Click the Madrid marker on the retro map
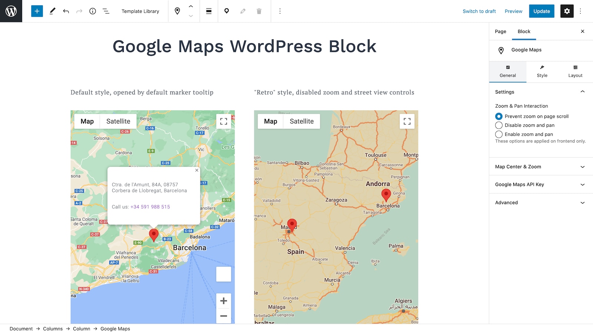Image resolution: width=593 pixels, height=333 pixels. [292, 225]
